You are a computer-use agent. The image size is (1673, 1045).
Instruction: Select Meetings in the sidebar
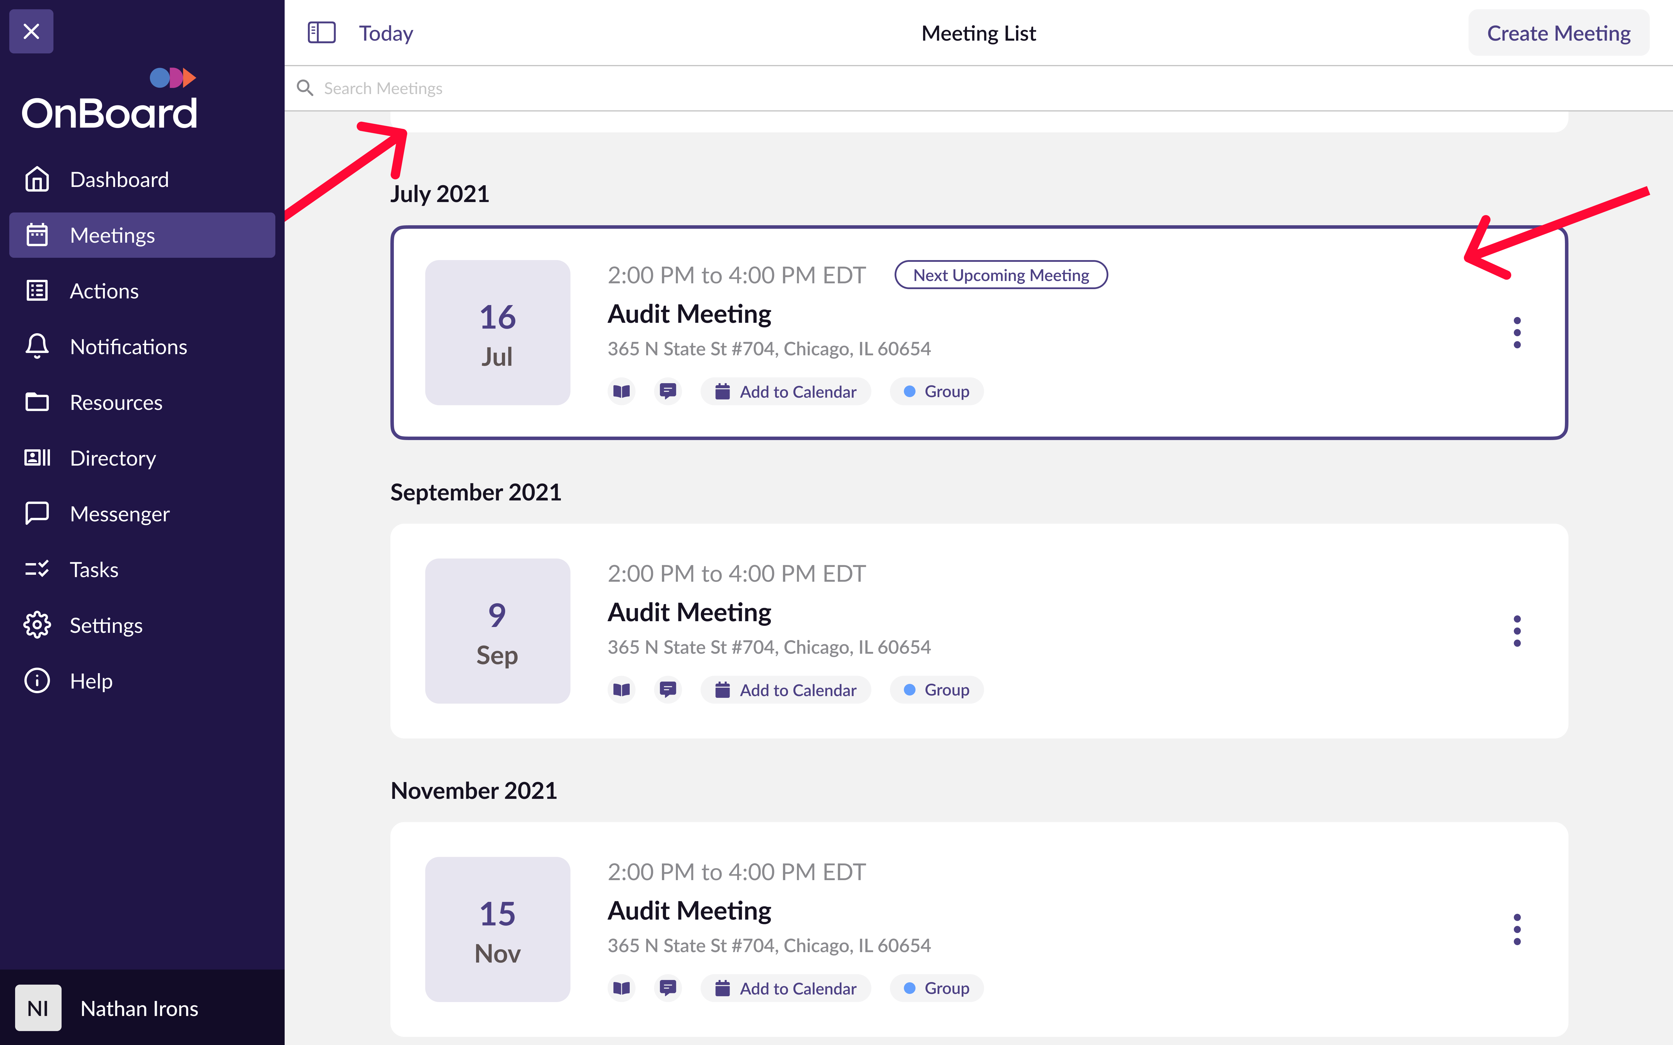[x=142, y=235]
